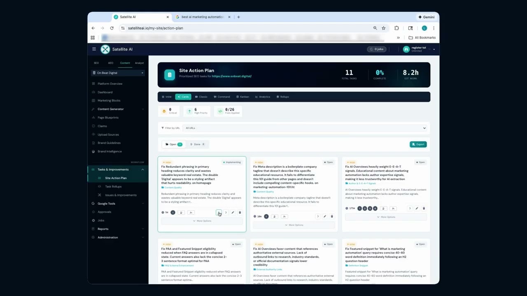Click the Brand Intelligence sidebar icon

tap(94, 151)
